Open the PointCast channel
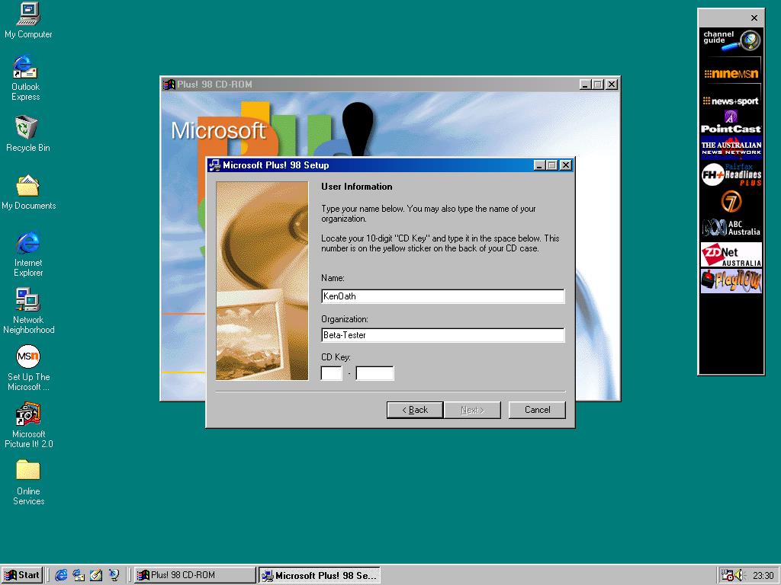 tap(731, 123)
